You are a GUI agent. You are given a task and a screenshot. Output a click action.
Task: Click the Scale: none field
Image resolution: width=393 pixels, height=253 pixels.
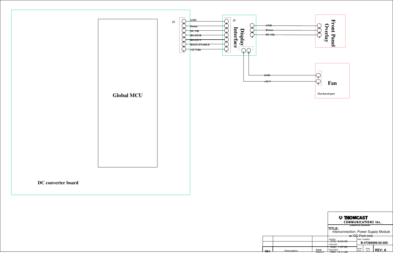pos(359,249)
